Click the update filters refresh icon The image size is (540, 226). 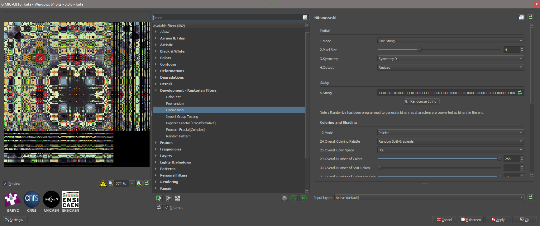point(159,207)
